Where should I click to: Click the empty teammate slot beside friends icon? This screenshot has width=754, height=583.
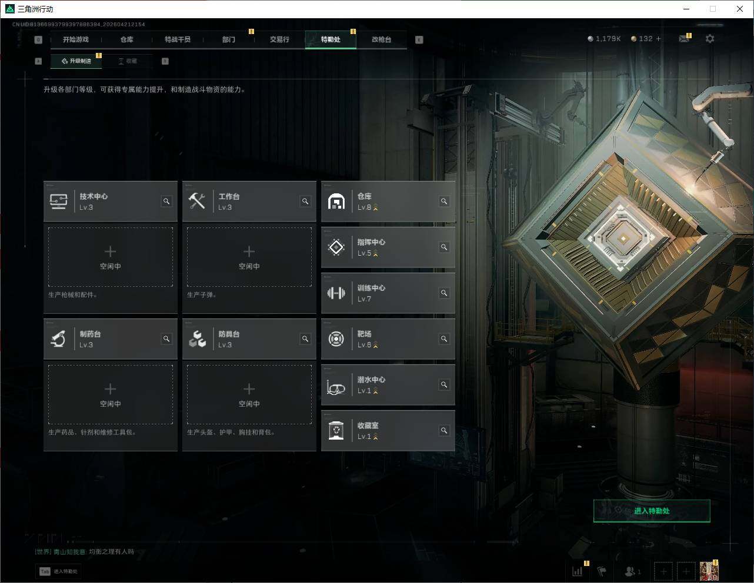pos(663,571)
